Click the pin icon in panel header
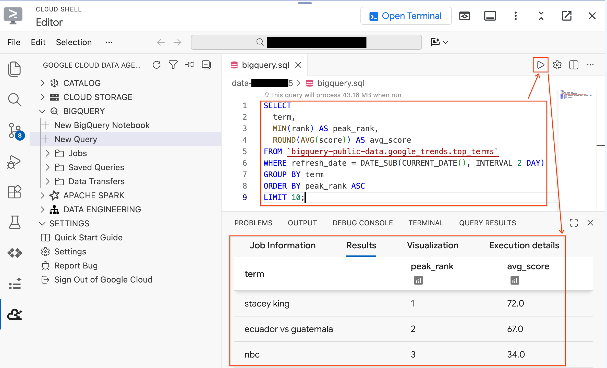Viewport: 607px width, 368px height. tap(190, 65)
